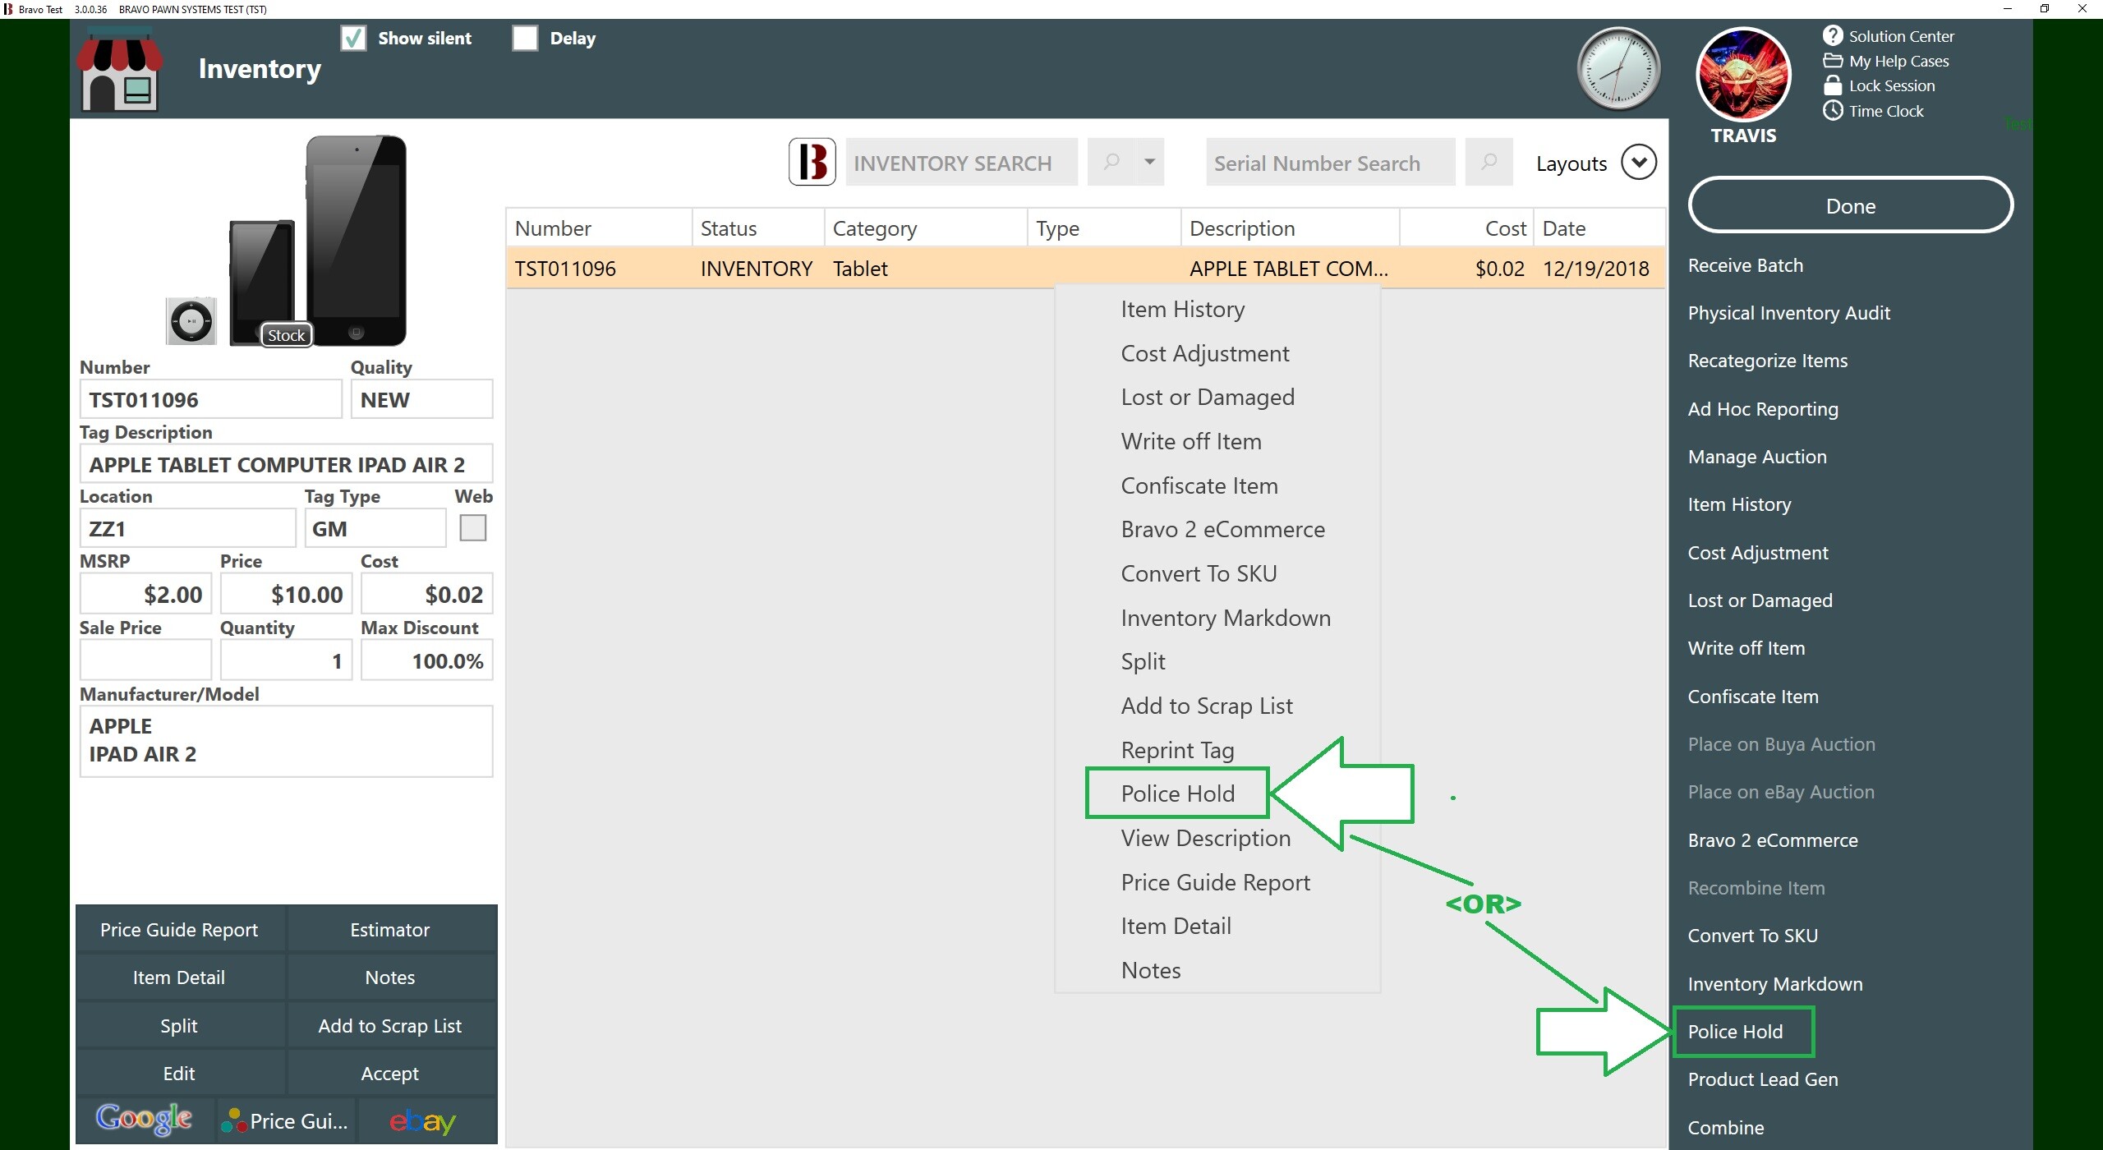Toggle the Web checkbox
The height and width of the screenshot is (1150, 2103).
pyautogui.click(x=473, y=527)
